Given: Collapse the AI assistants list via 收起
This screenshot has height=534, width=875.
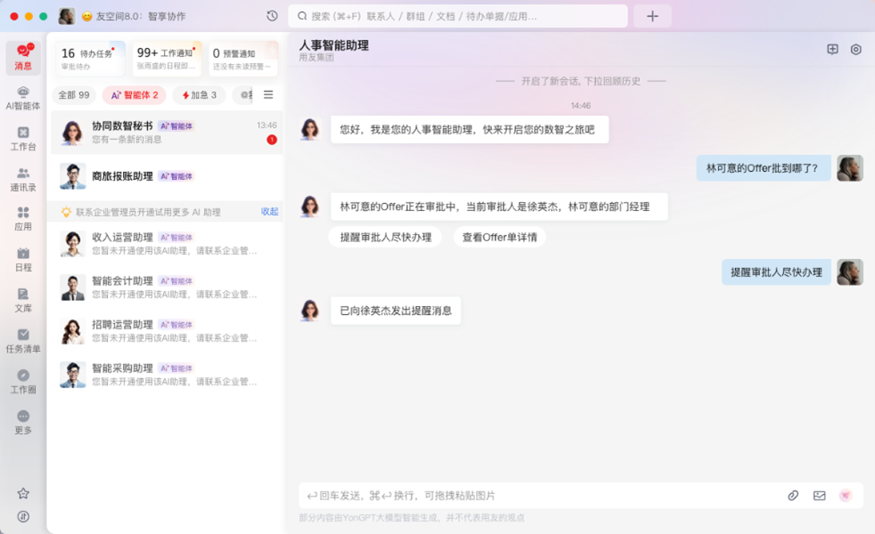Looking at the screenshot, I should tap(269, 212).
